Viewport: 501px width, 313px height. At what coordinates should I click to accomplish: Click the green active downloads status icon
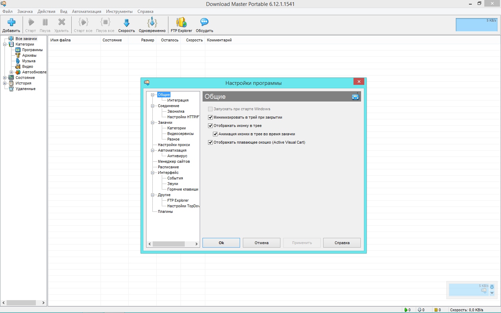pos(405,310)
